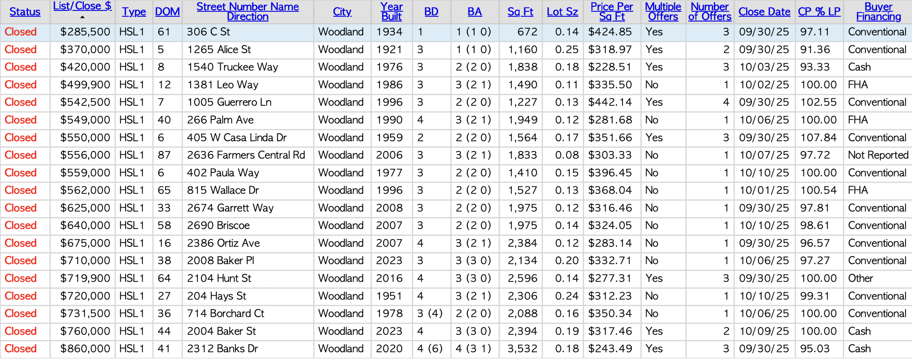912x359 pixels.
Task: Sort by Buyer Financing header
Action: (878, 11)
